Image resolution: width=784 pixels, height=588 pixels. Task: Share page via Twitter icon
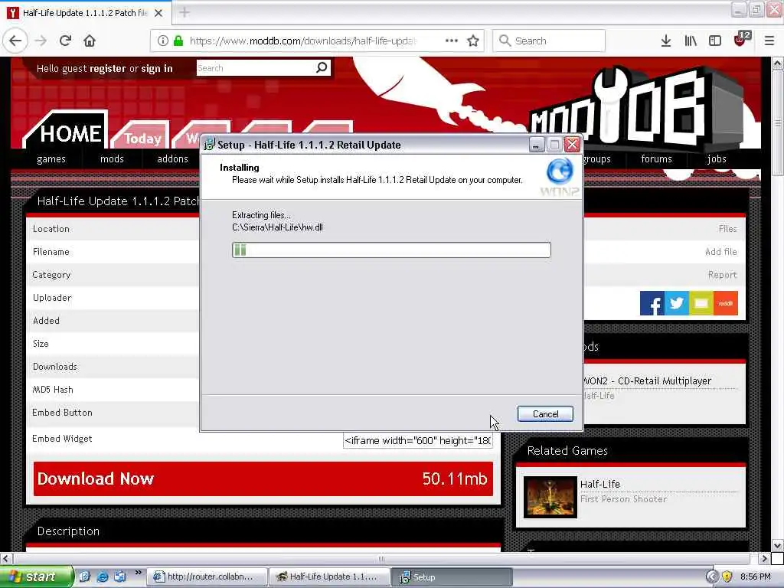click(677, 303)
